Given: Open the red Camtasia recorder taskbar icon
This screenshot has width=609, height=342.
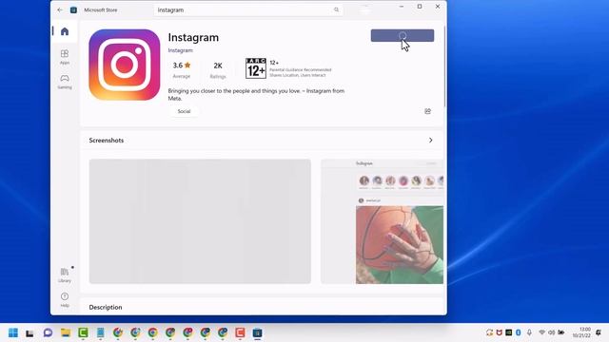Looking at the screenshot, I should tap(240, 332).
